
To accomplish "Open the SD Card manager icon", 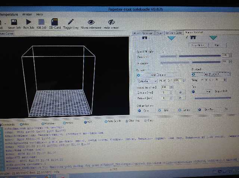I will point(55,22).
